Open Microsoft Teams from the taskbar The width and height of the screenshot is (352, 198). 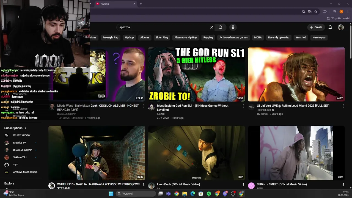168,194
